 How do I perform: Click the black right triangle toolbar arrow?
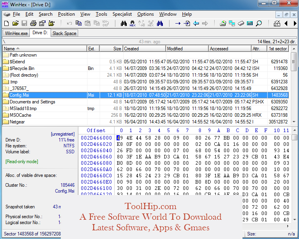pos(295,24)
